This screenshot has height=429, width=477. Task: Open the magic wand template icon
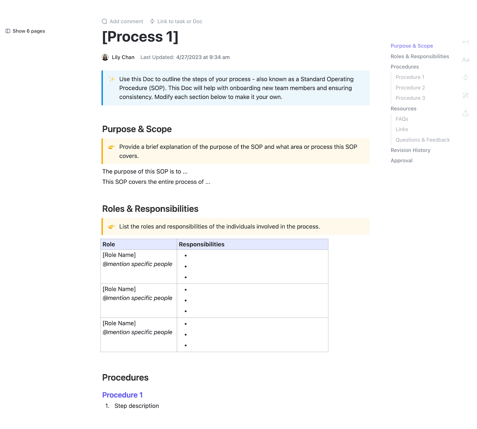tap(465, 95)
